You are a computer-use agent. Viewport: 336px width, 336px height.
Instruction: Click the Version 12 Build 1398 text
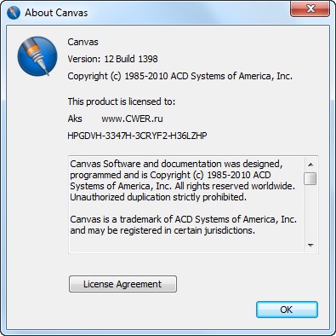[x=112, y=59]
